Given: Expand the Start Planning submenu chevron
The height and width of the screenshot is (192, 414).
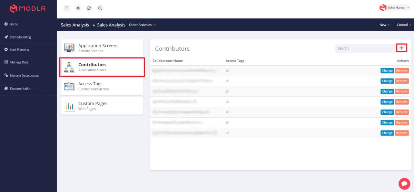Looking at the screenshot, I should point(53,50).
